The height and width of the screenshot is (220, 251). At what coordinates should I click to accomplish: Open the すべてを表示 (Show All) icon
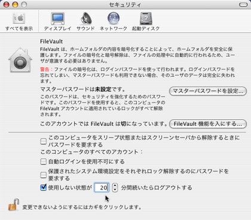pos(19,18)
